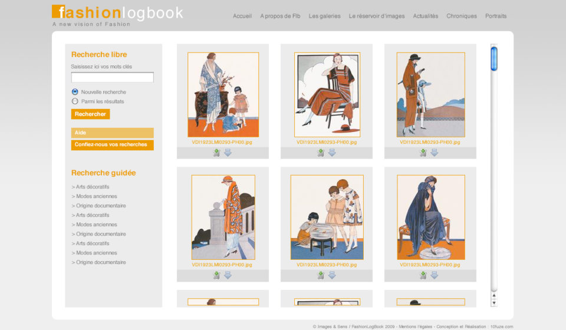Click the blue vertical scrollbar thumb

[494, 58]
